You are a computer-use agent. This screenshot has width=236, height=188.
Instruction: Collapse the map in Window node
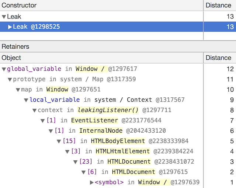(x=18, y=89)
